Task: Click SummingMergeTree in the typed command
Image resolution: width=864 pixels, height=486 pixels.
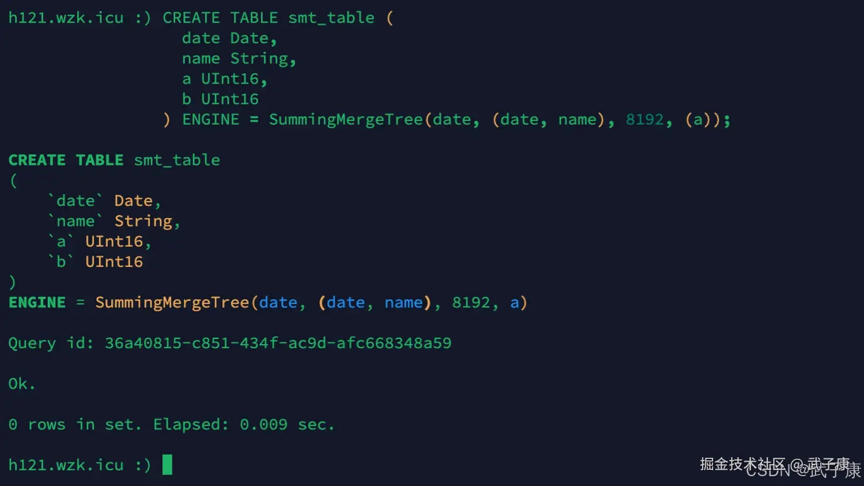Action: [x=346, y=119]
